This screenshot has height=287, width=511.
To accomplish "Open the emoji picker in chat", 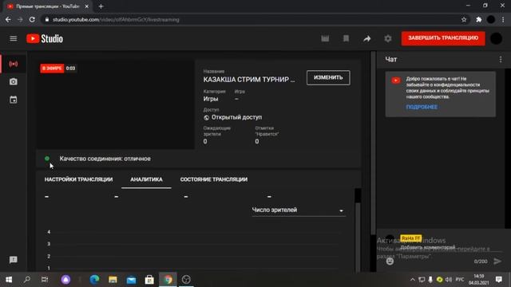I will click(390, 261).
